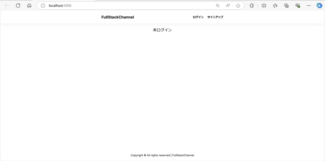
Task: Open Browser essentials heart icon
Action: (298, 5)
